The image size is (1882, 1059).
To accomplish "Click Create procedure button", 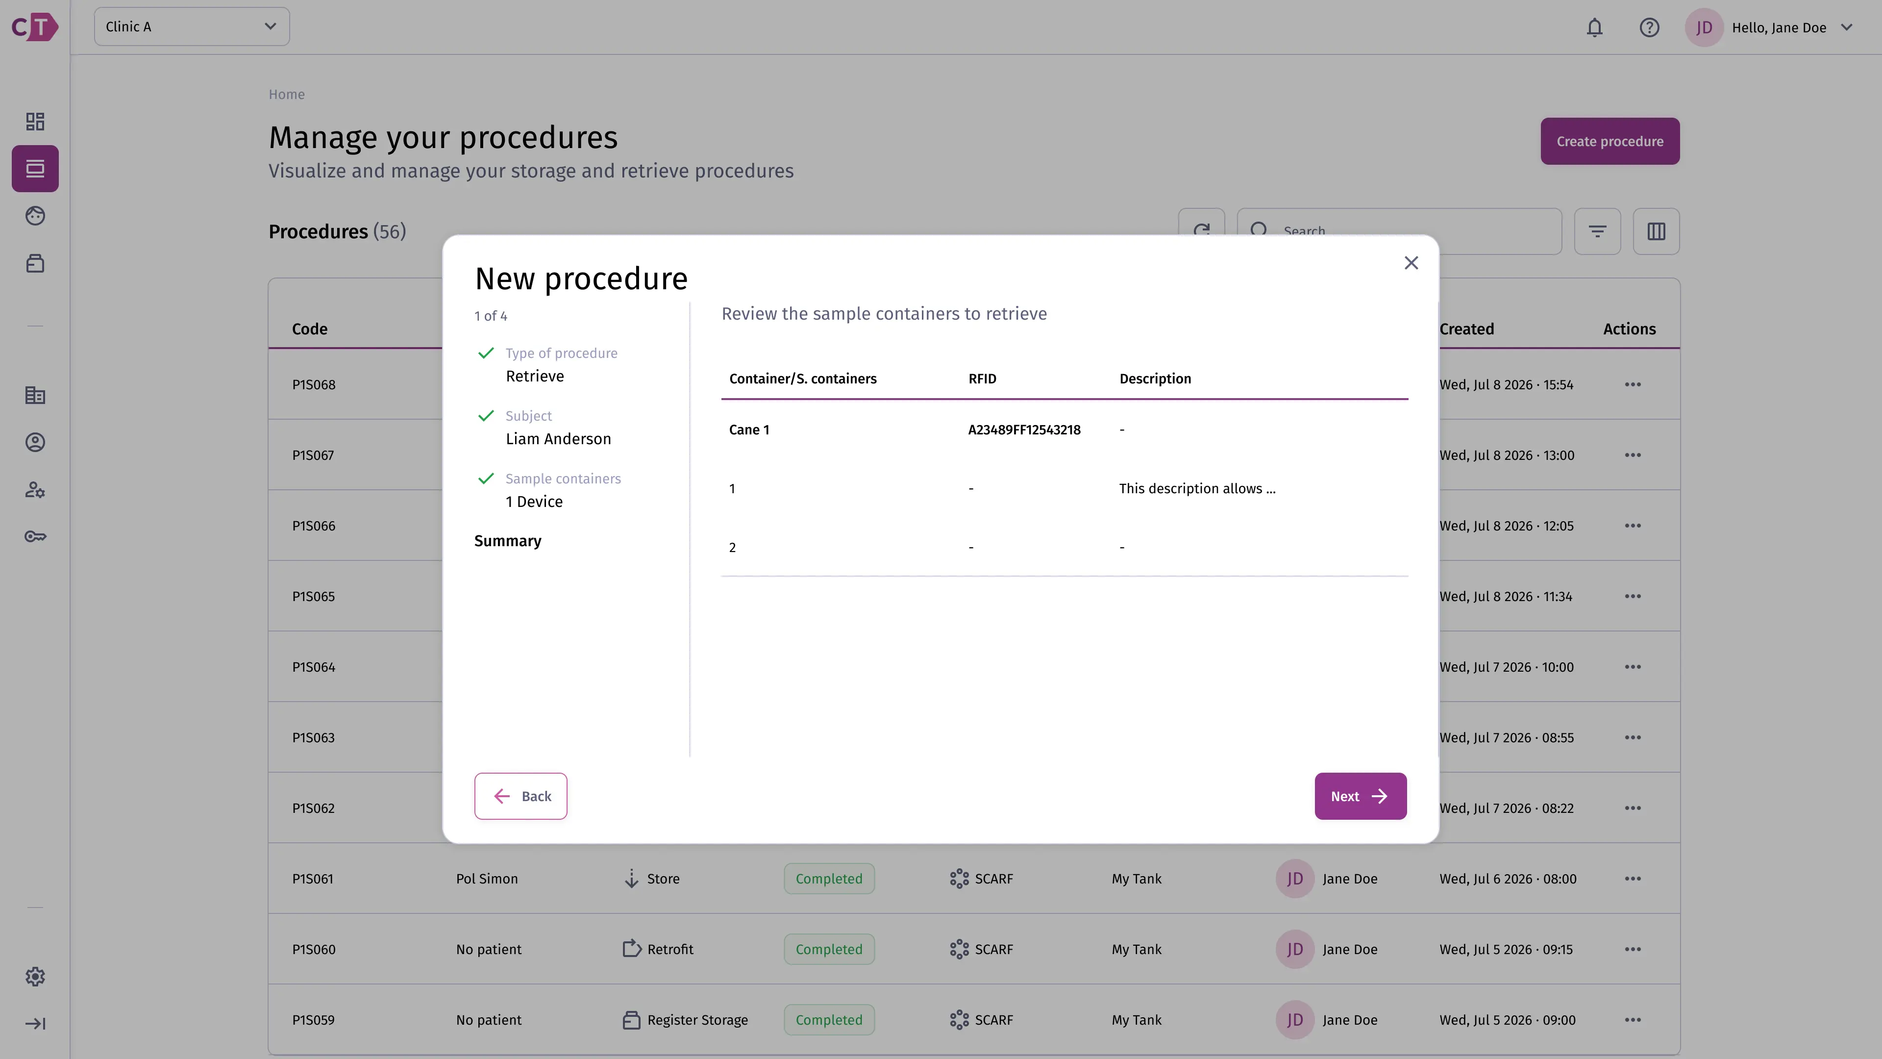I will (1610, 141).
